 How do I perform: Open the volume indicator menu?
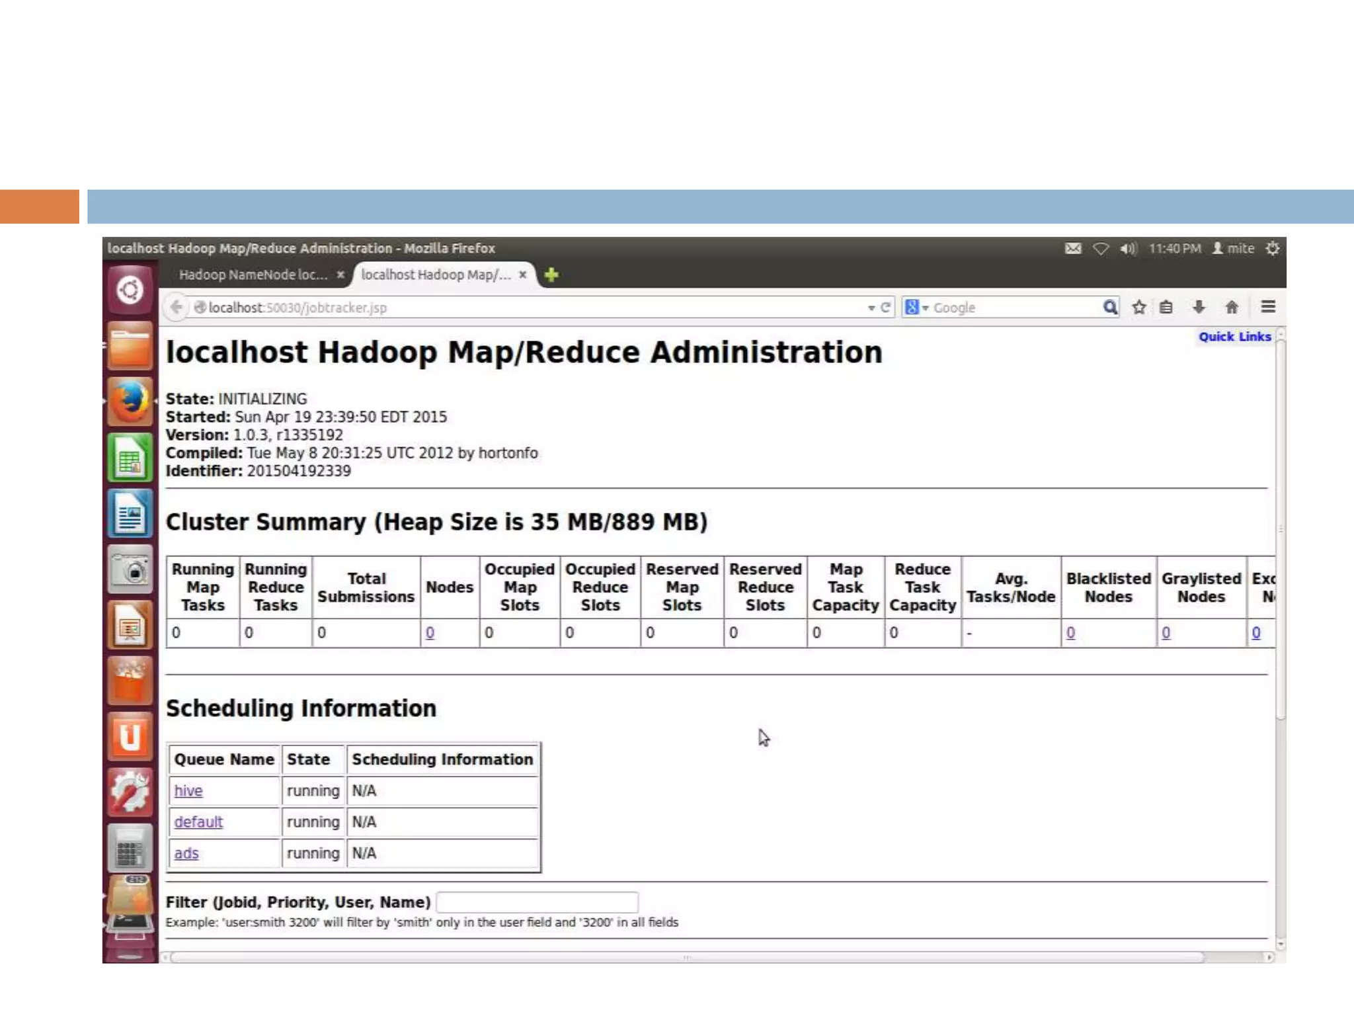click(x=1127, y=249)
